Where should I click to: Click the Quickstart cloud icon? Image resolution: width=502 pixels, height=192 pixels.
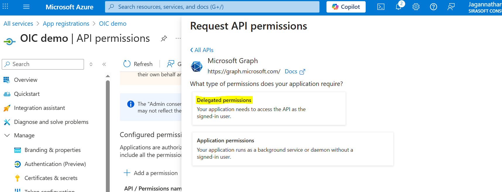coord(7,94)
